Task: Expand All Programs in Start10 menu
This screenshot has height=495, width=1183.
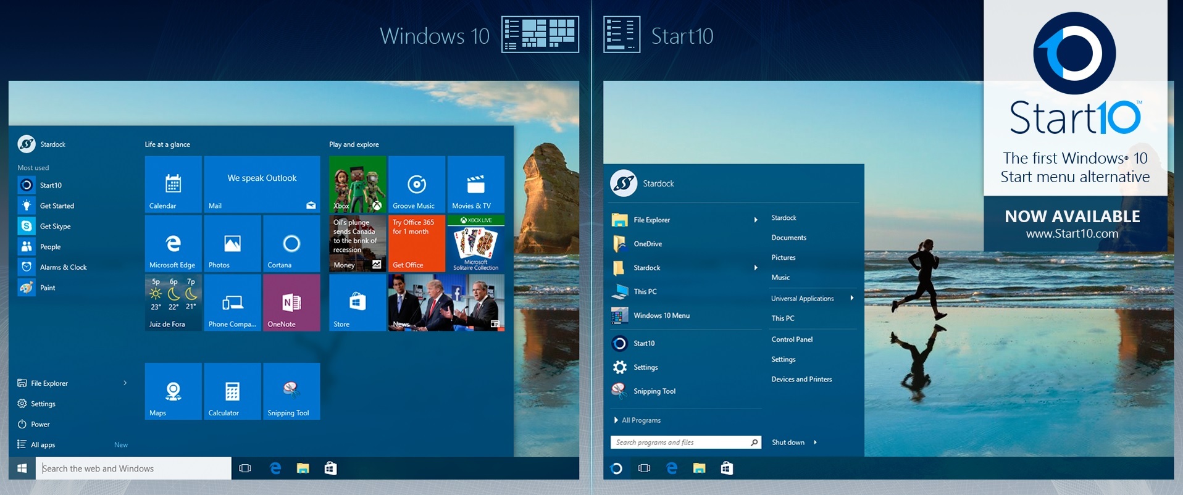Action: 640,420
